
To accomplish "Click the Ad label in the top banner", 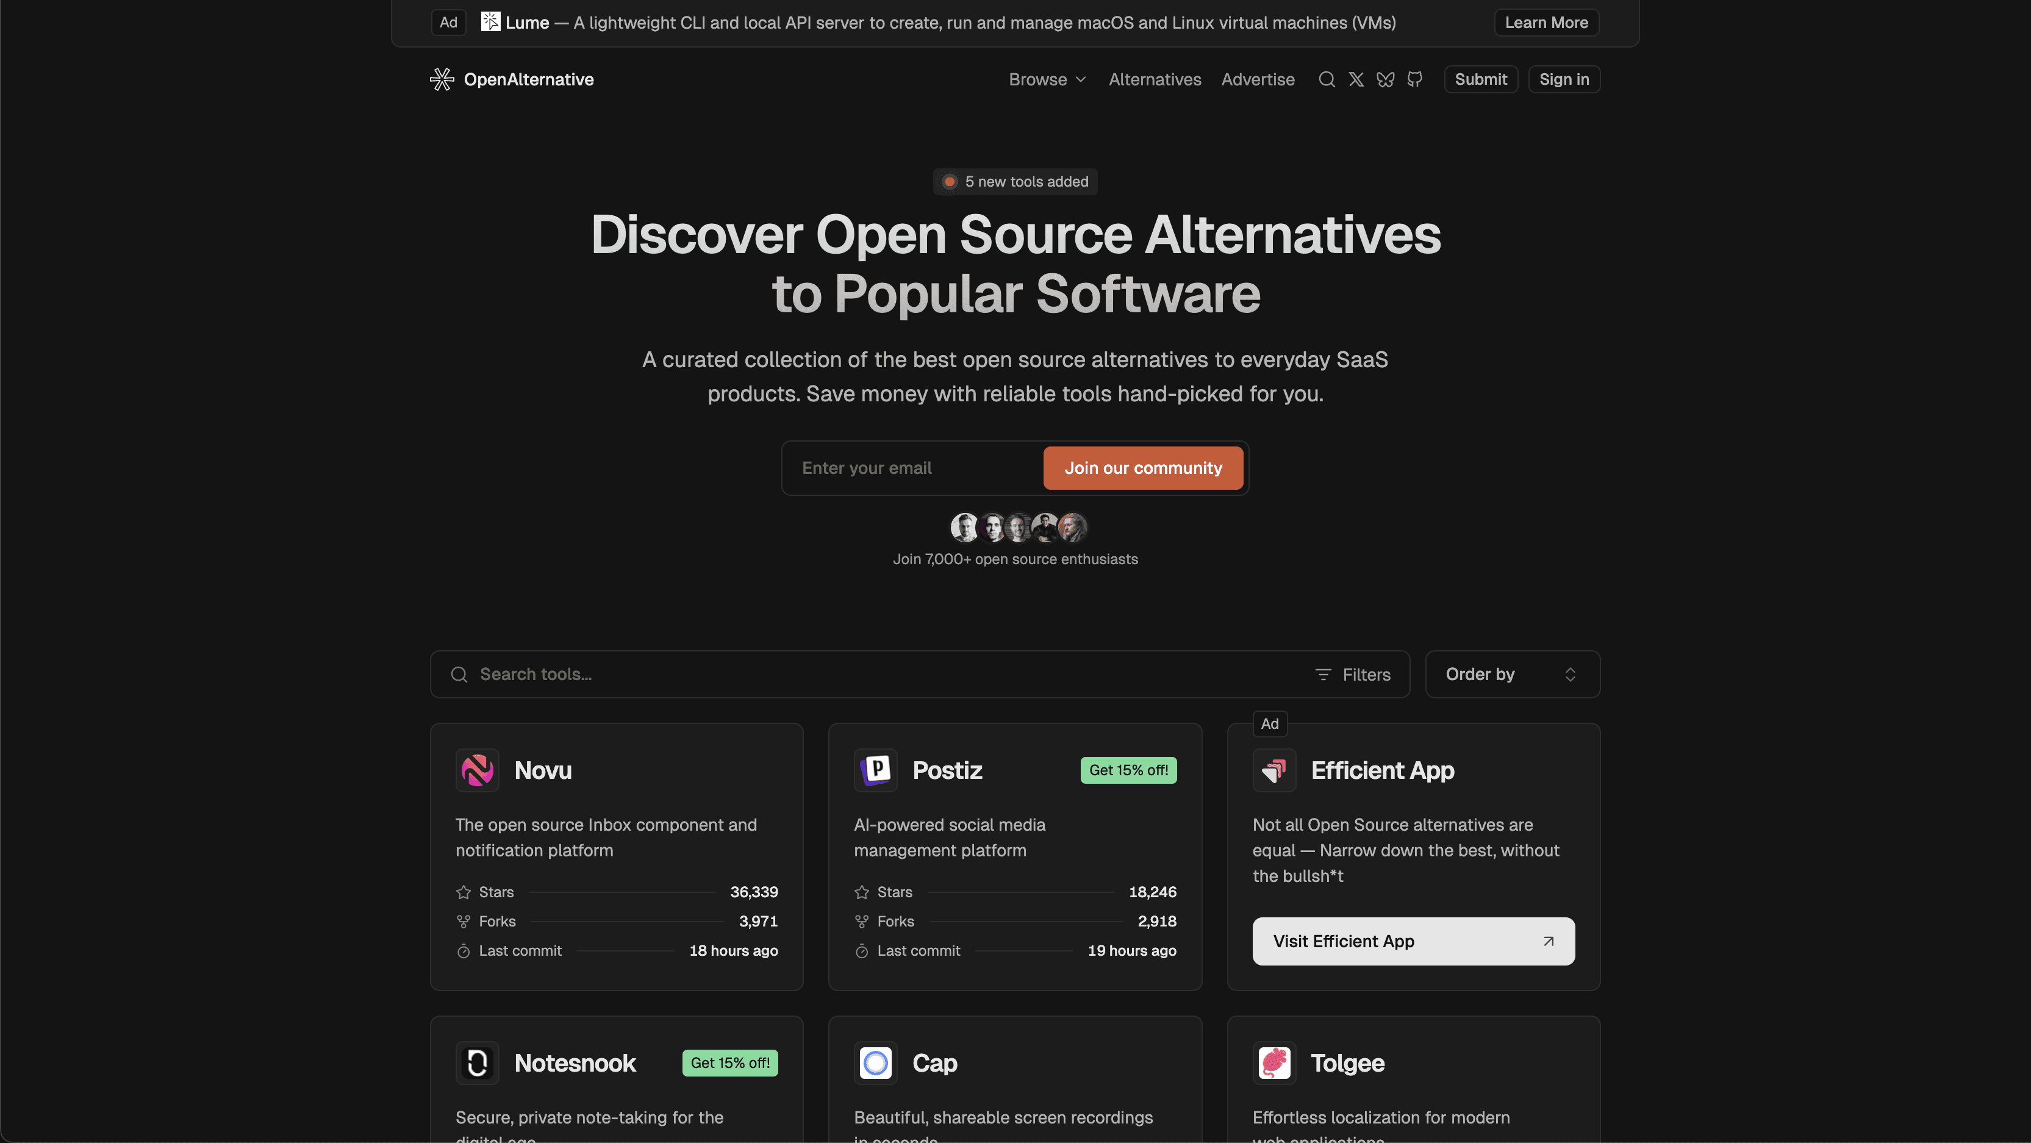I will click(x=448, y=23).
